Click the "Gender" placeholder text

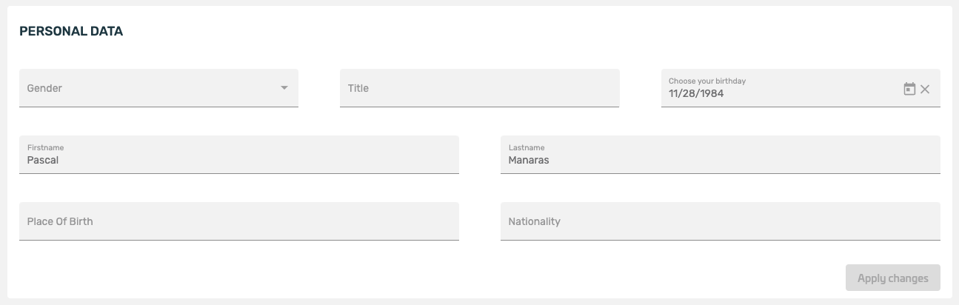pyautogui.click(x=44, y=88)
